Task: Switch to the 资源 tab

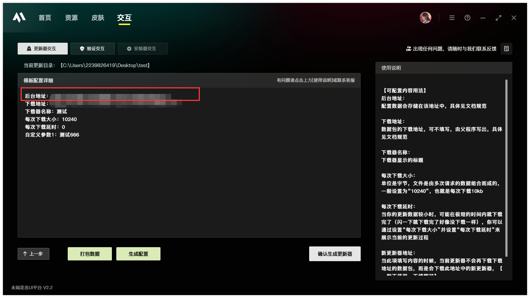Action: [x=71, y=18]
